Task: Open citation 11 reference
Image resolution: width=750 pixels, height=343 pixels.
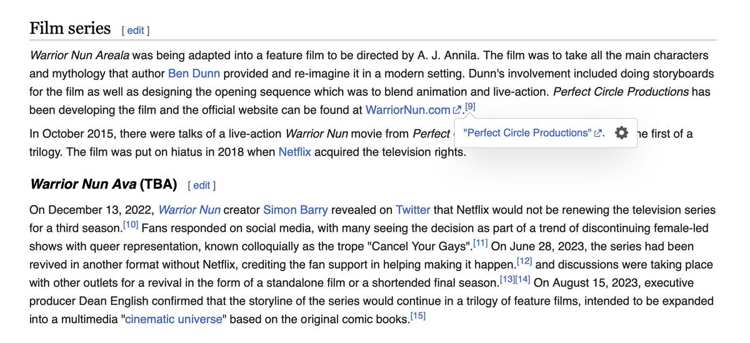Action: 480,243
